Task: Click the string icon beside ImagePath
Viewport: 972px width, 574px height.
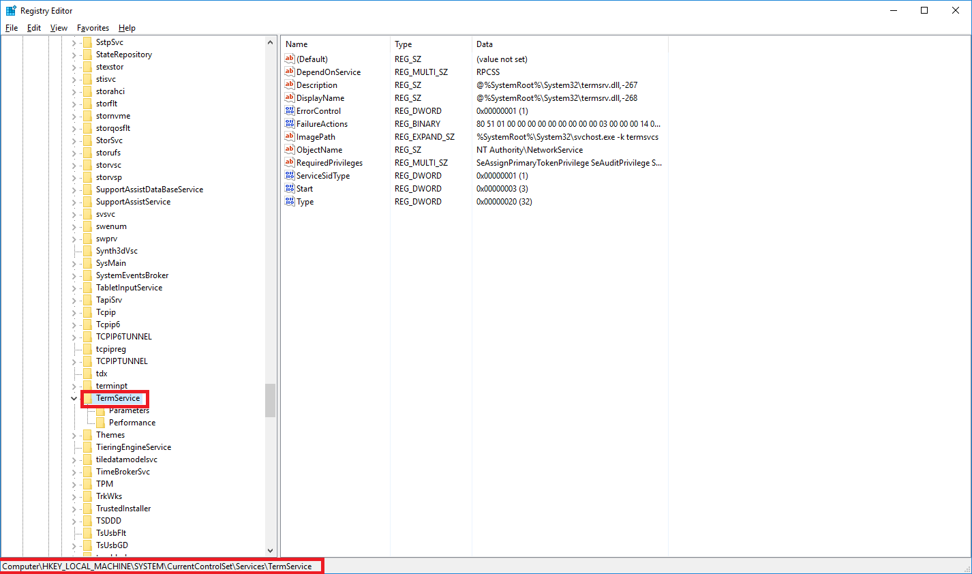Action: coord(290,136)
